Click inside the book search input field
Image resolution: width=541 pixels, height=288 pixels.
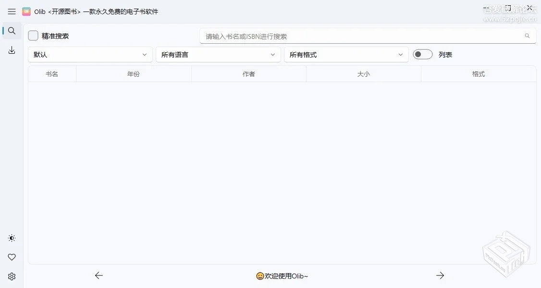(336, 35)
